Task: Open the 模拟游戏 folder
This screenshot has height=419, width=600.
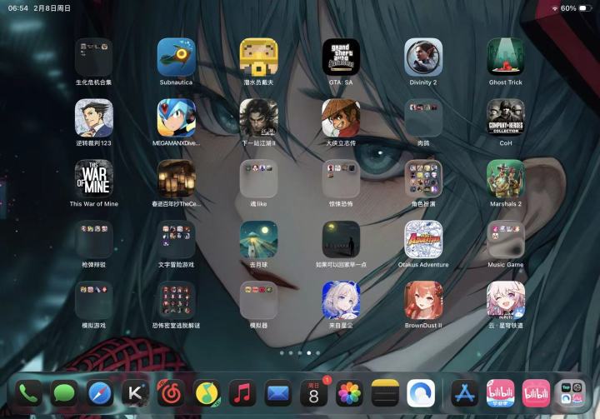Action: [x=93, y=301]
